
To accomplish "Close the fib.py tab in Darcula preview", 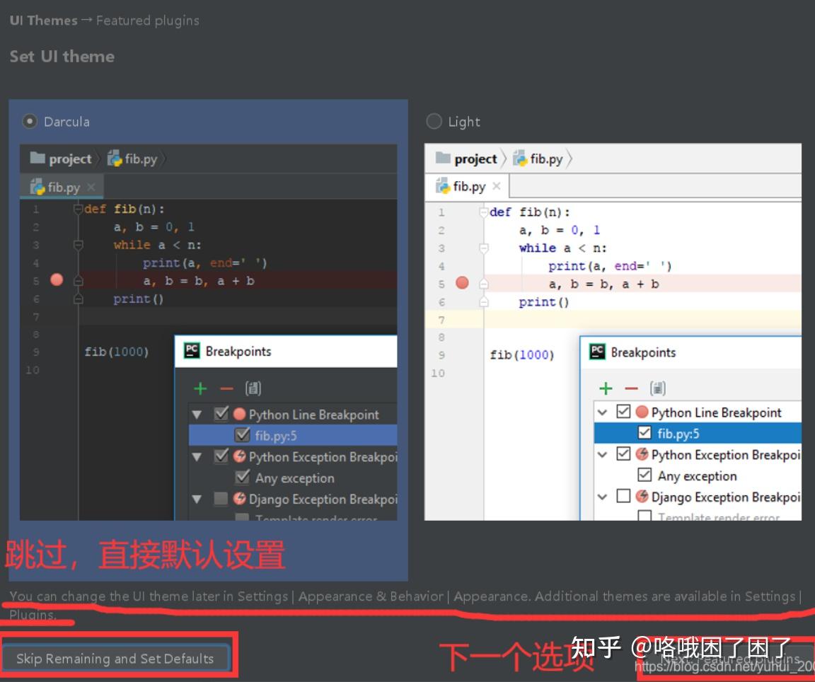I will point(91,187).
